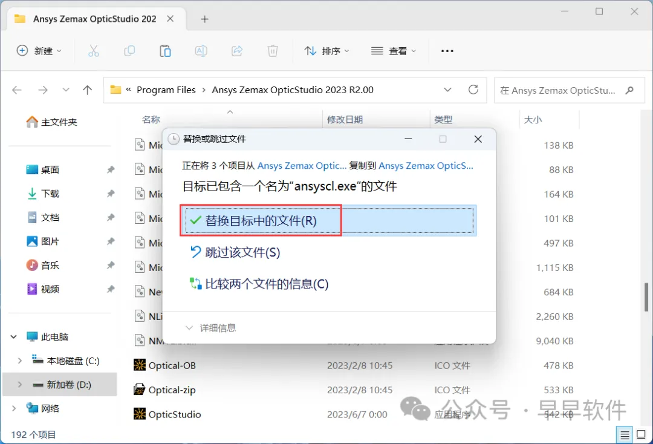Unpin 桌面 from quick access
Screen dimensions: 653x444
point(111,169)
